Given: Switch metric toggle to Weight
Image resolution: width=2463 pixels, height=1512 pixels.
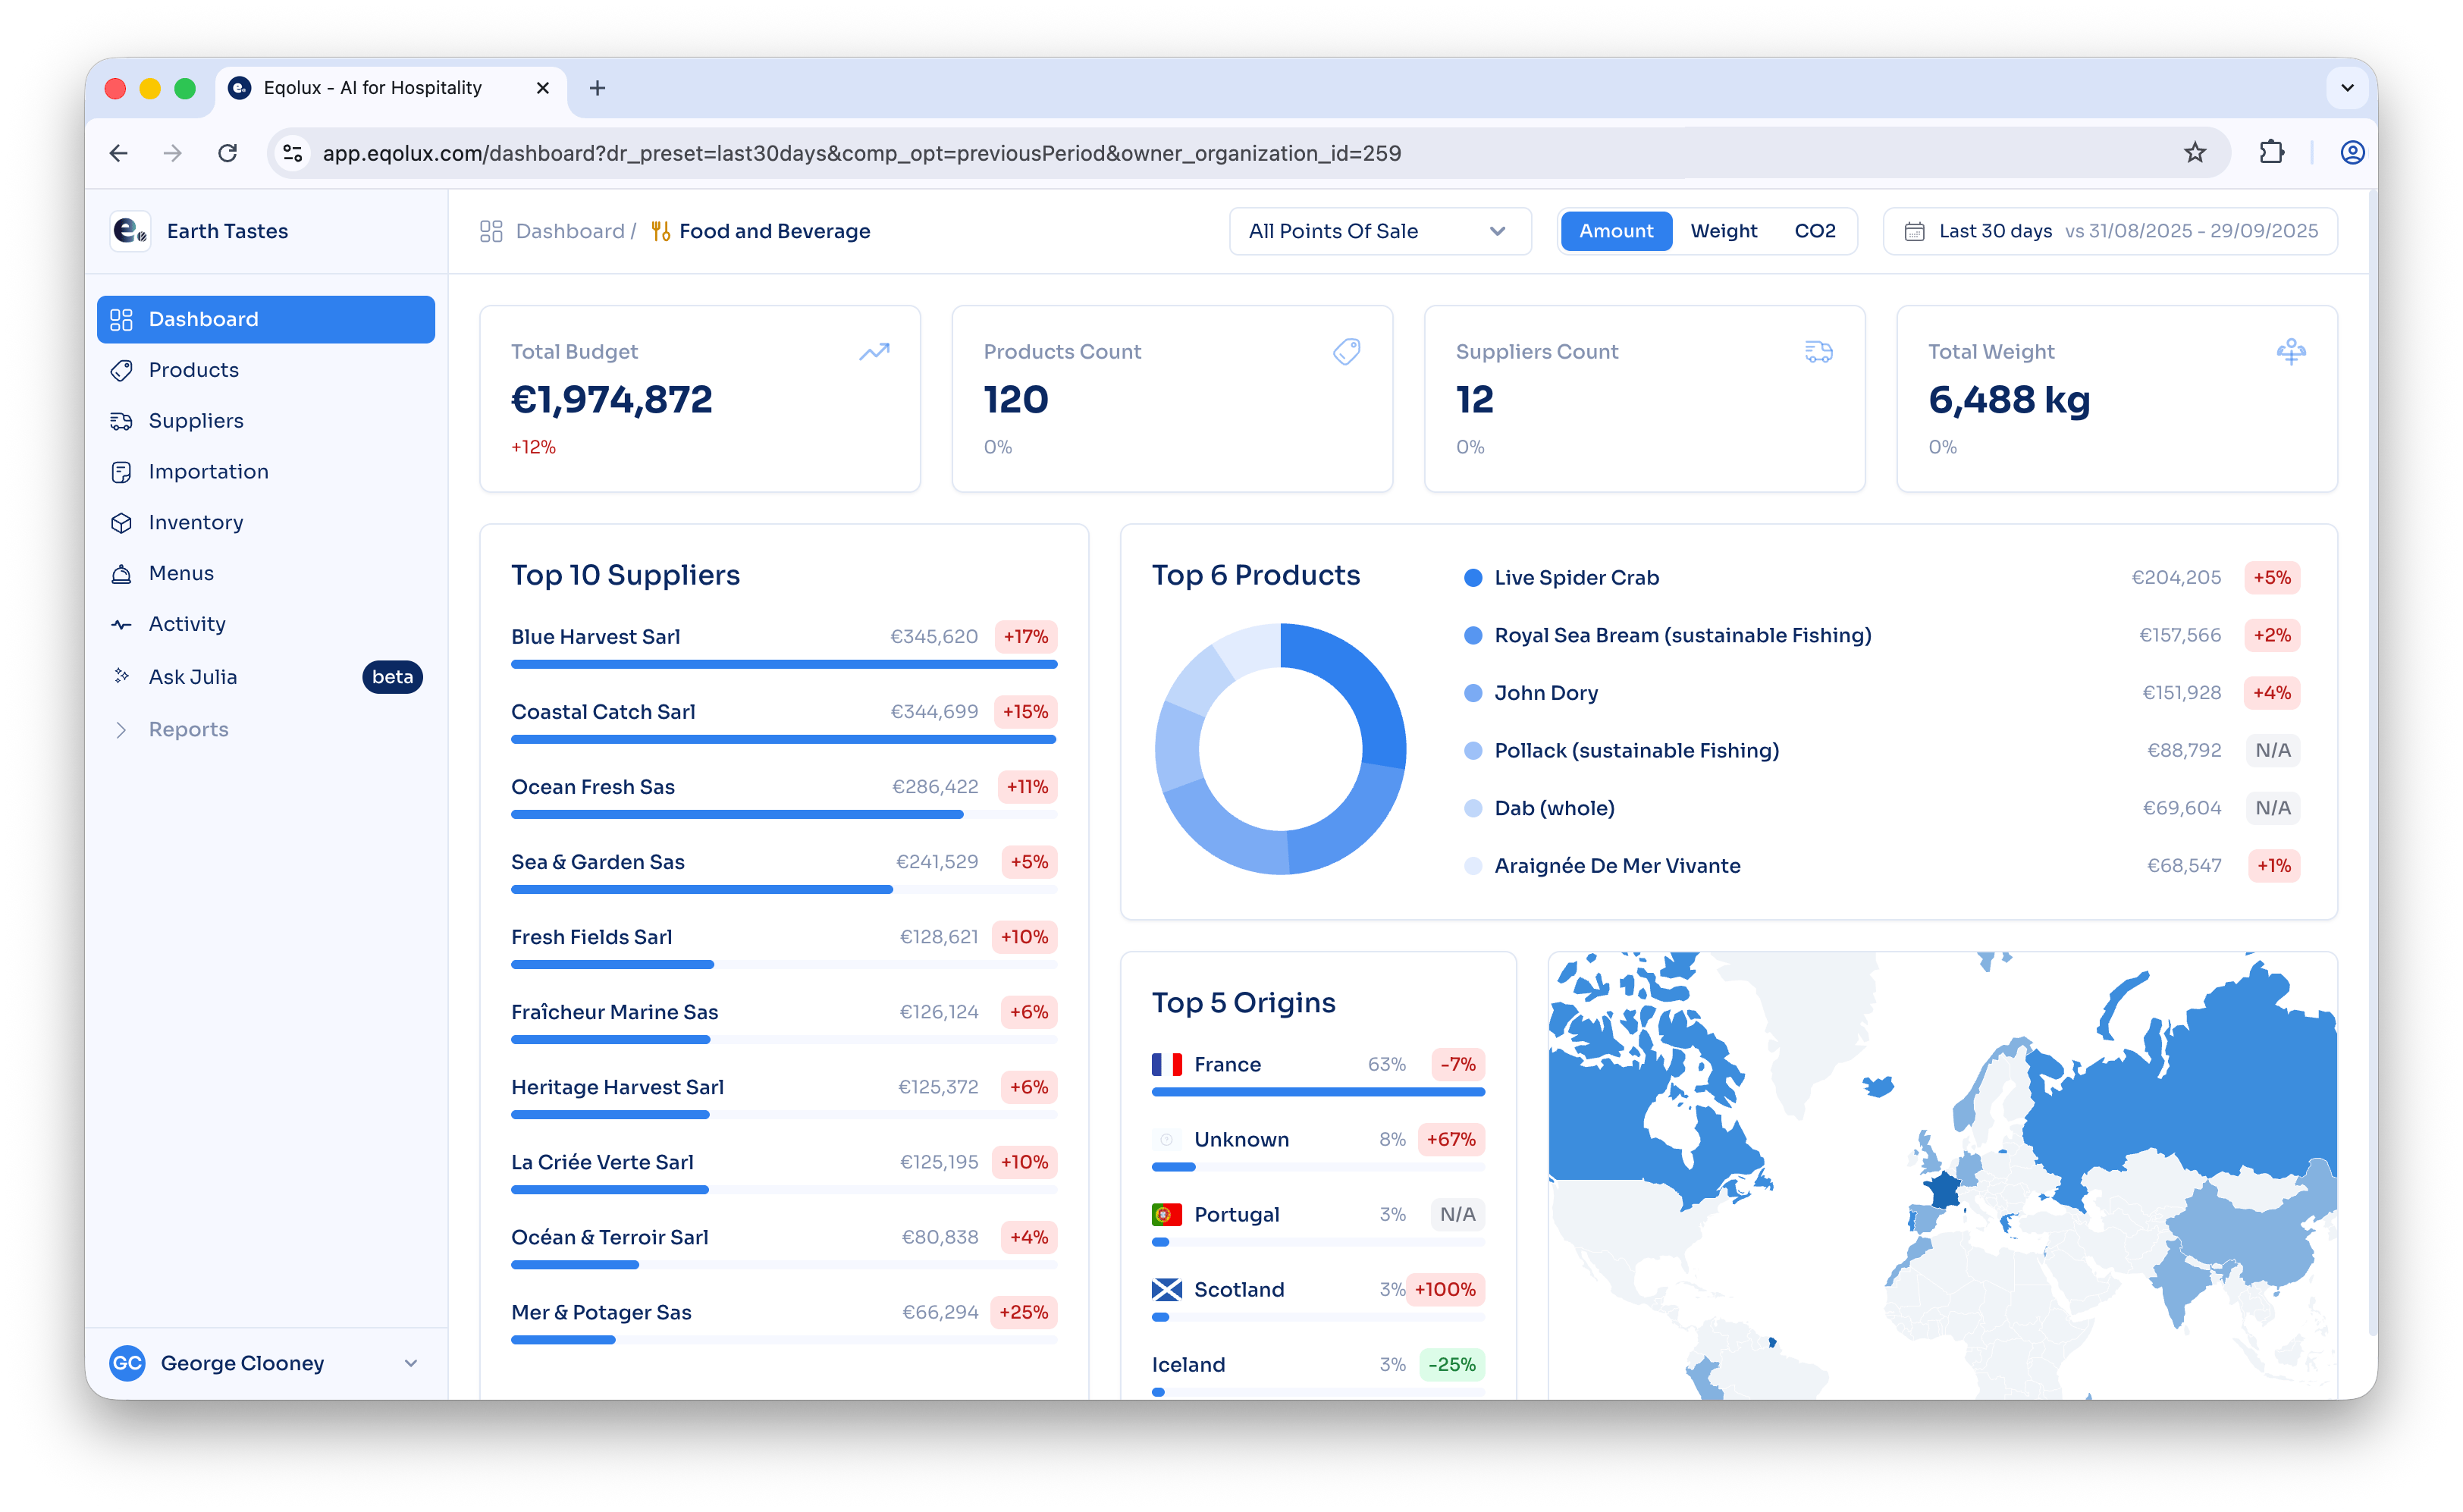Looking at the screenshot, I should [1723, 231].
